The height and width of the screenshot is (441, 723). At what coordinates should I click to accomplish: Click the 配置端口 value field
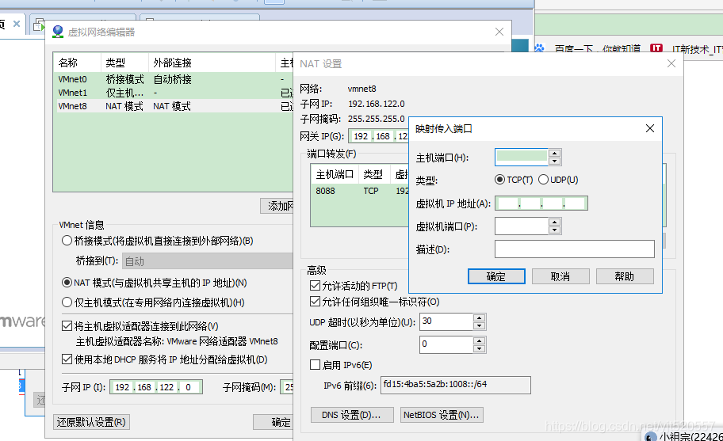pos(446,344)
